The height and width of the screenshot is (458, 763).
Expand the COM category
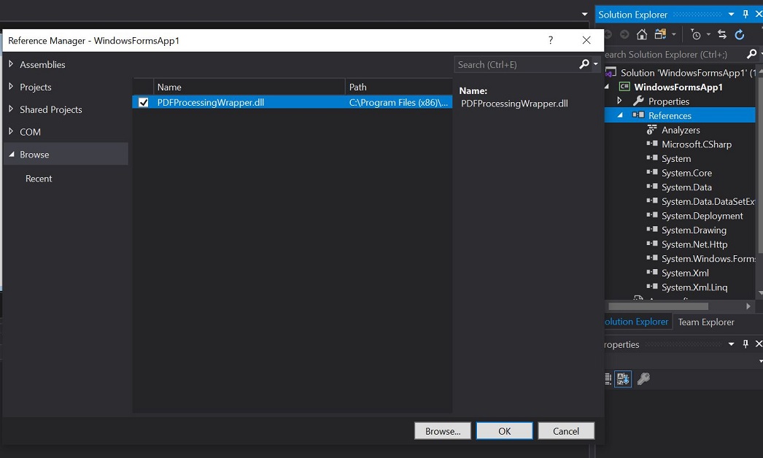11,132
